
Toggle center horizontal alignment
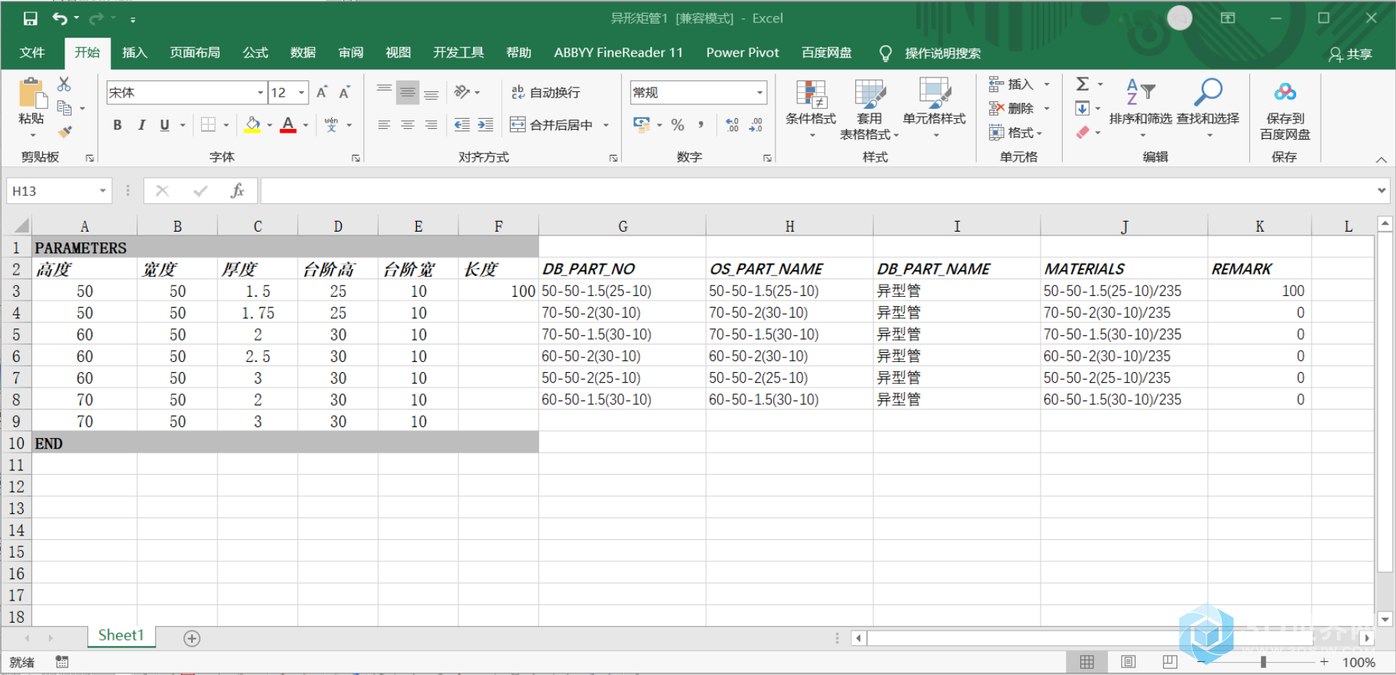408,125
